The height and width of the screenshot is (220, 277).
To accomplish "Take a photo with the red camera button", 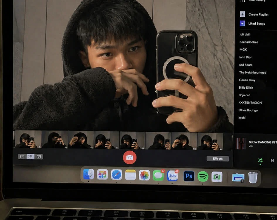I will pos(130,158).
